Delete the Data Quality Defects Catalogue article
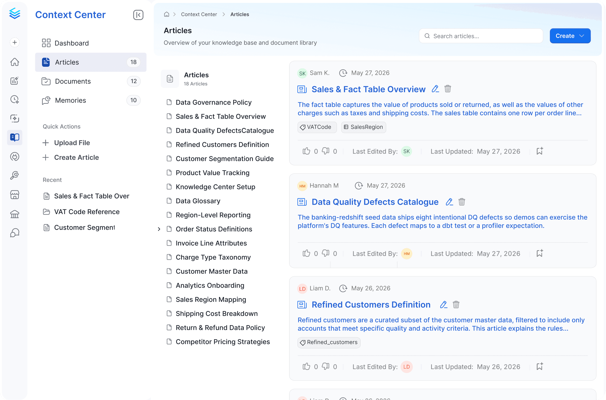This screenshot has height=400, width=606. [x=462, y=202]
